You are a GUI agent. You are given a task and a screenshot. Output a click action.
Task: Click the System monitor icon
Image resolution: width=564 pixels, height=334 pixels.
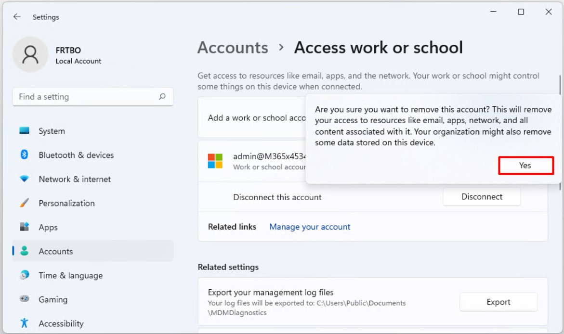pos(24,130)
